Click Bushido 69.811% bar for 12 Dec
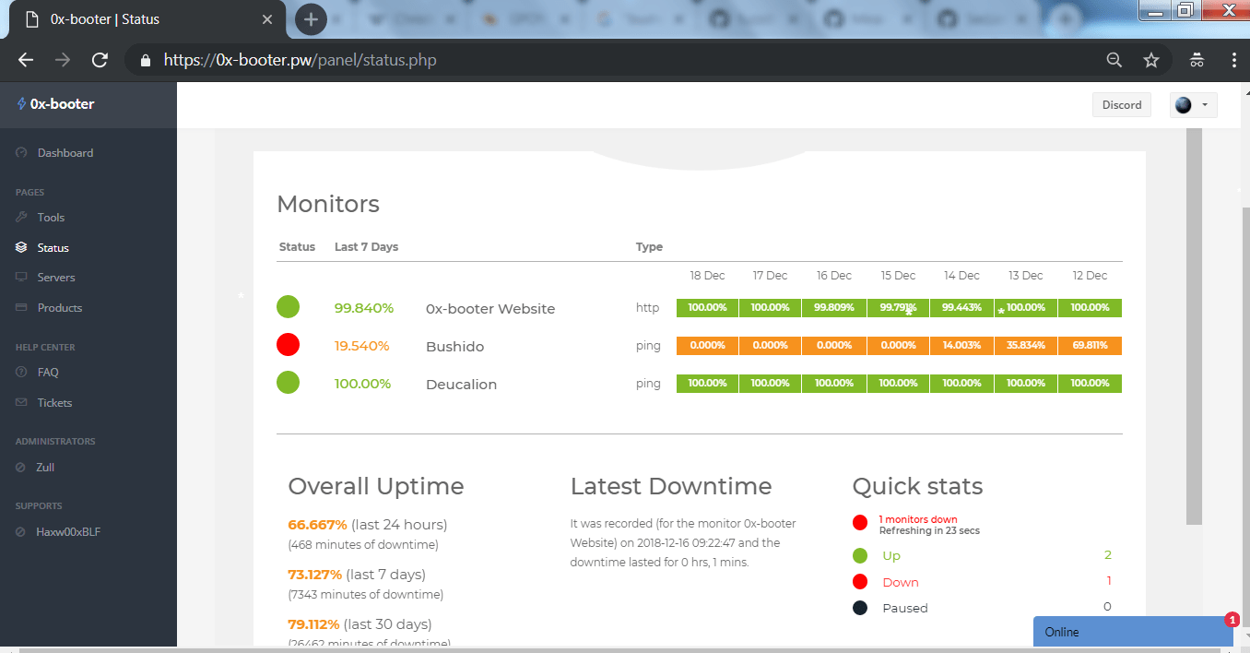 tap(1090, 346)
